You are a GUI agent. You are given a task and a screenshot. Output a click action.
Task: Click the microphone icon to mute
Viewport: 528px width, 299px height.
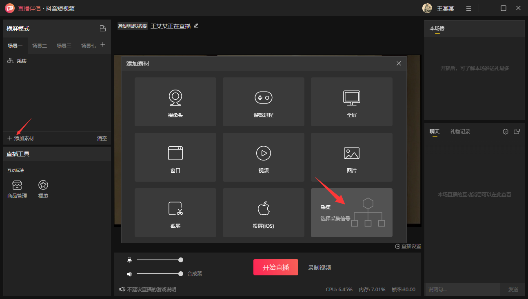click(129, 260)
